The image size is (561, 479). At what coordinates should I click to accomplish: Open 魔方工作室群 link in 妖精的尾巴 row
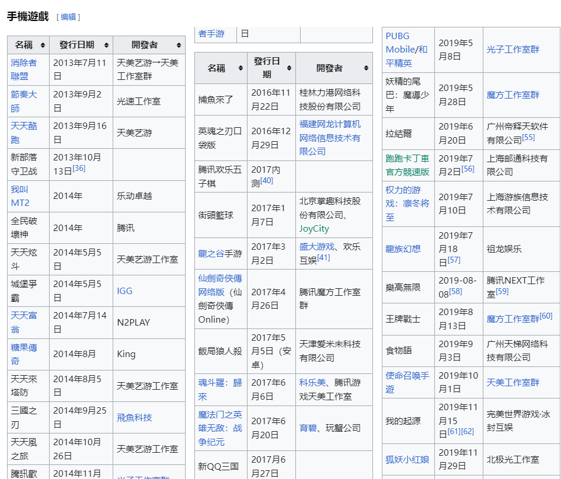click(513, 95)
